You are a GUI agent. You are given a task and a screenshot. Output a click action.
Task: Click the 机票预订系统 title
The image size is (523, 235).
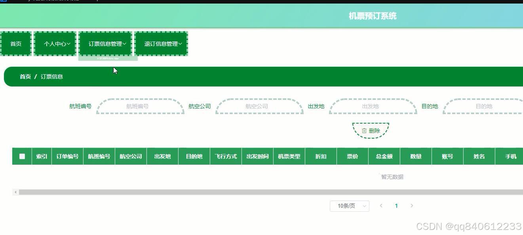point(373,16)
